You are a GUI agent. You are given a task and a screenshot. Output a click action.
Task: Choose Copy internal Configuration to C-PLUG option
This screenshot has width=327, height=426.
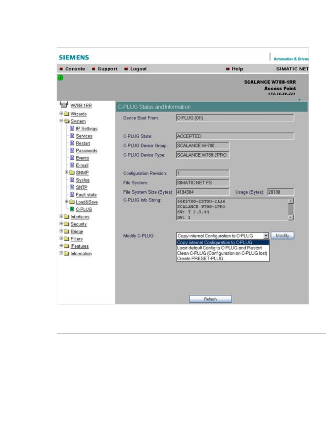click(223, 242)
